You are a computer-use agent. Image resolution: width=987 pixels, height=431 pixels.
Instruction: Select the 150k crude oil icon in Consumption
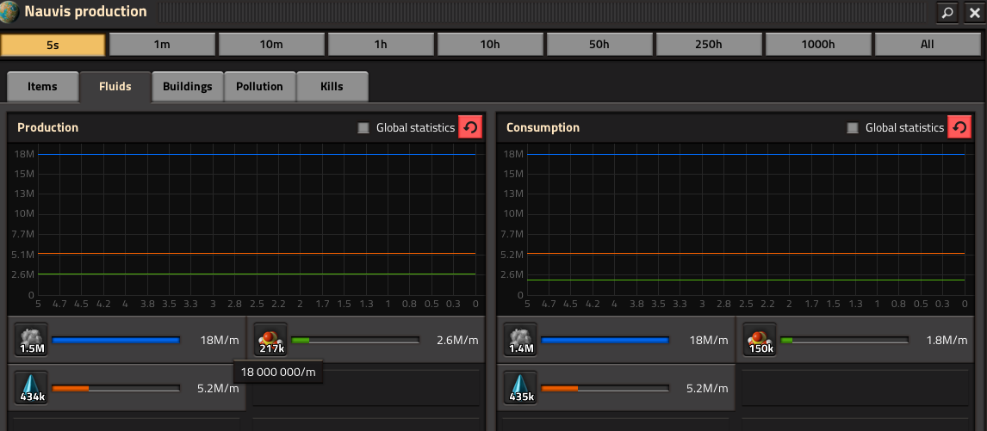pos(760,340)
